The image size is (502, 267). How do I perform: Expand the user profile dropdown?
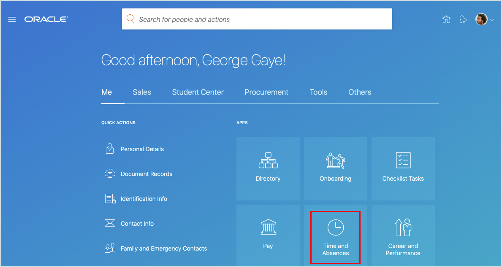[x=485, y=19]
